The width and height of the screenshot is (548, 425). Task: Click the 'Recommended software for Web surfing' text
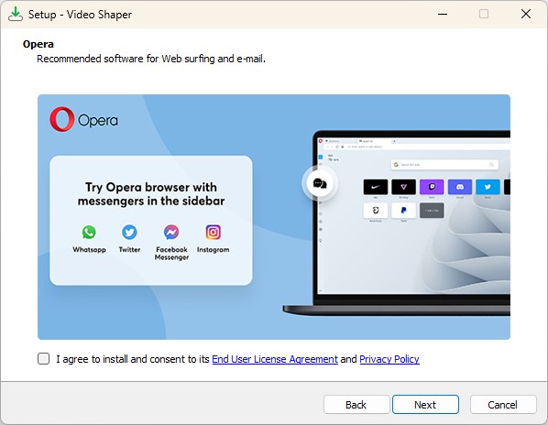point(151,59)
